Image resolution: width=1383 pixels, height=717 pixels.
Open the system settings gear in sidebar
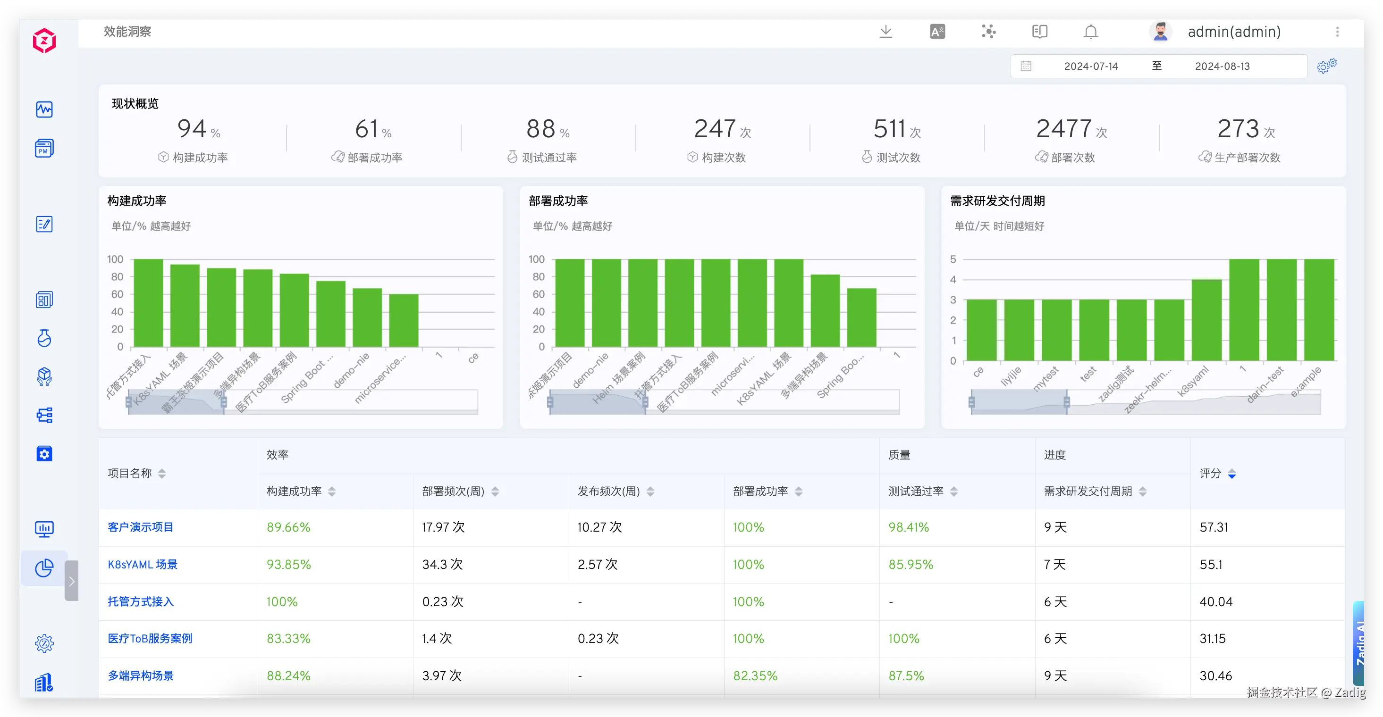pyautogui.click(x=44, y=643)
